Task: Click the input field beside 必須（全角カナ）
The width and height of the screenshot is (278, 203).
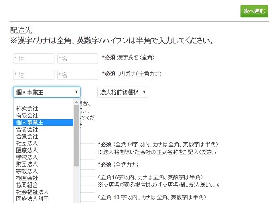Action: click(x=88, y=164)
